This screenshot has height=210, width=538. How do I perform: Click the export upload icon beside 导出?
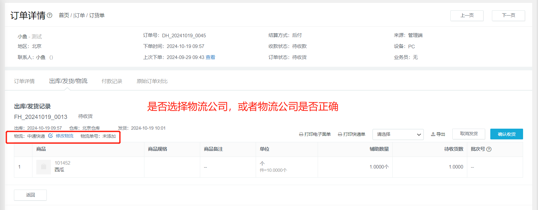433,134
